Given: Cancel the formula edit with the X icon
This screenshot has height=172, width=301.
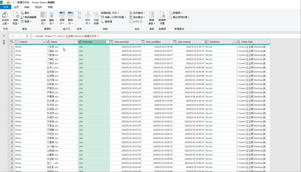Looking at the screenshot, I should 13,36.
